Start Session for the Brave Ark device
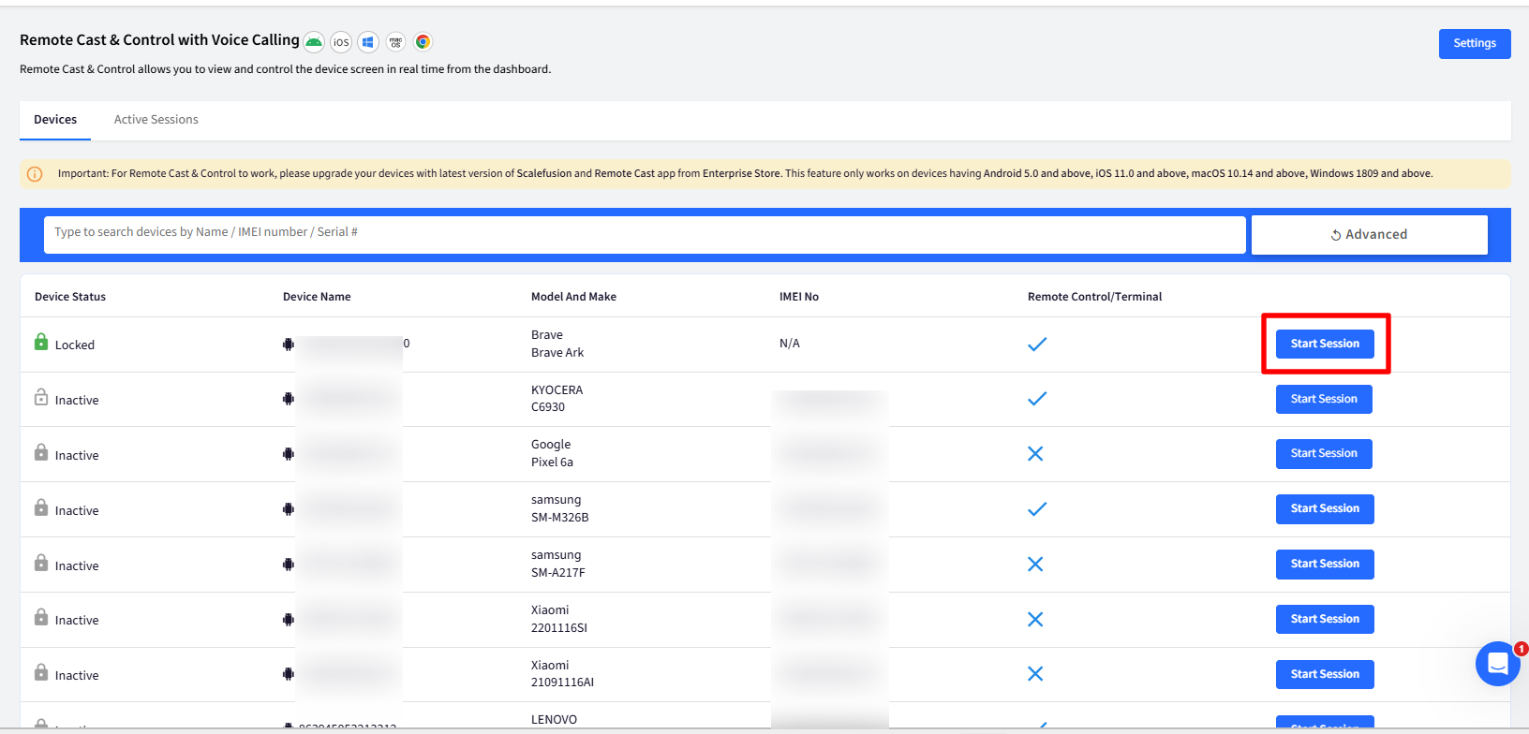Screen dimensions: 1529x734 click(1325, 344)
